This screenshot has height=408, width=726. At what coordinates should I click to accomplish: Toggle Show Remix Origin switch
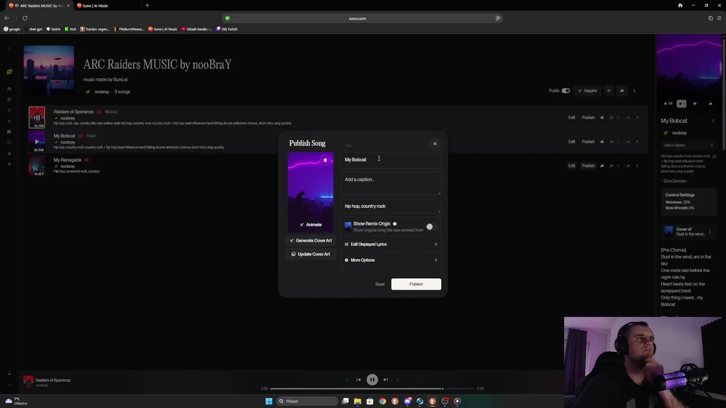433,227
